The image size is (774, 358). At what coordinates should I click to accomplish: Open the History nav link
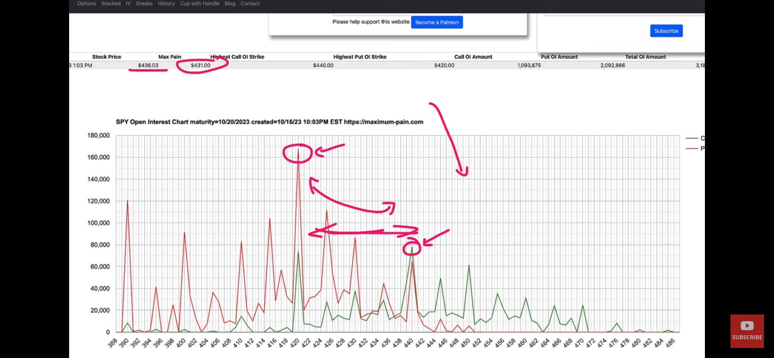pos(166,3)
